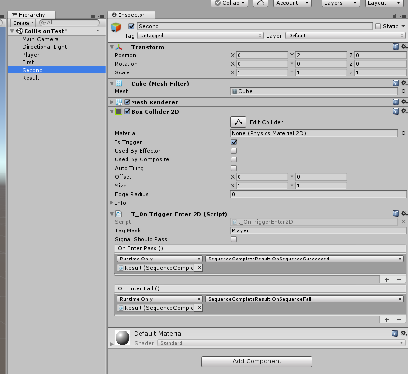The height and width of the screenshot is (374, 408).
Task: Open Box Collider 2D gear menu
Action: click(404, 111)
